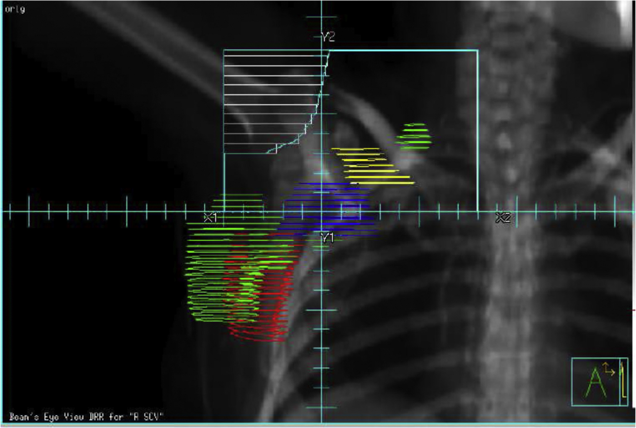The height and width of the screenshot is (428, 636).
Task: Click the white MLC leaf block region
Action: point(272,102)
